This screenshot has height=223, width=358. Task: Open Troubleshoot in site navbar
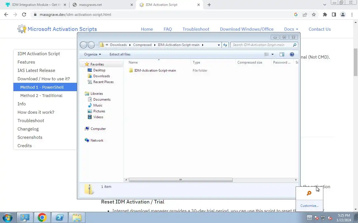(x=196, y=29)
